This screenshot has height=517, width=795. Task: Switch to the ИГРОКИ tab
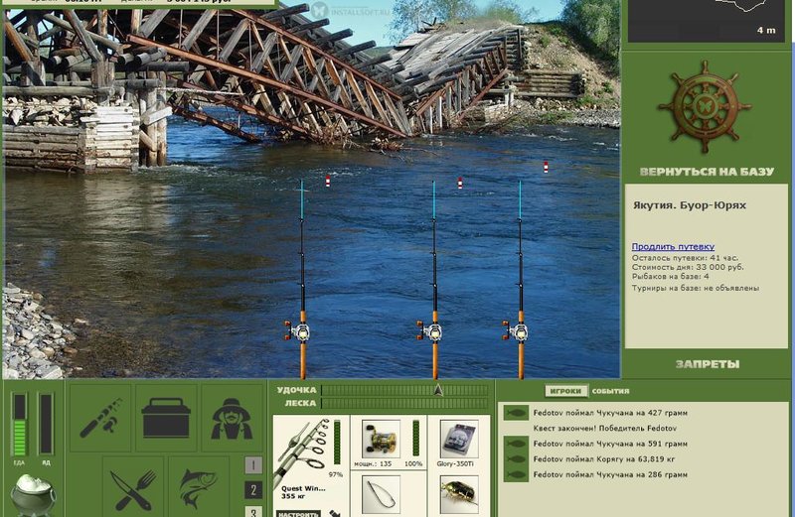[x=565, y=391]
